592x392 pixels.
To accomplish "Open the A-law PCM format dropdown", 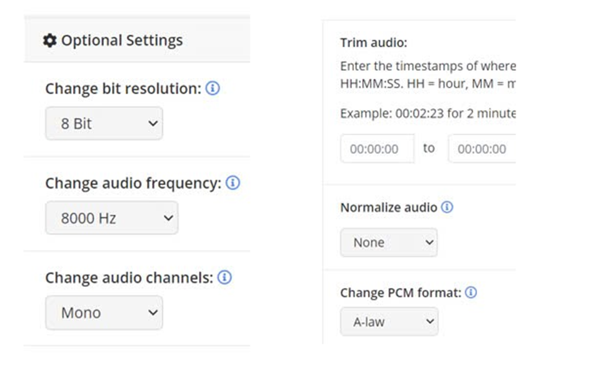I will tap(389, 322).
